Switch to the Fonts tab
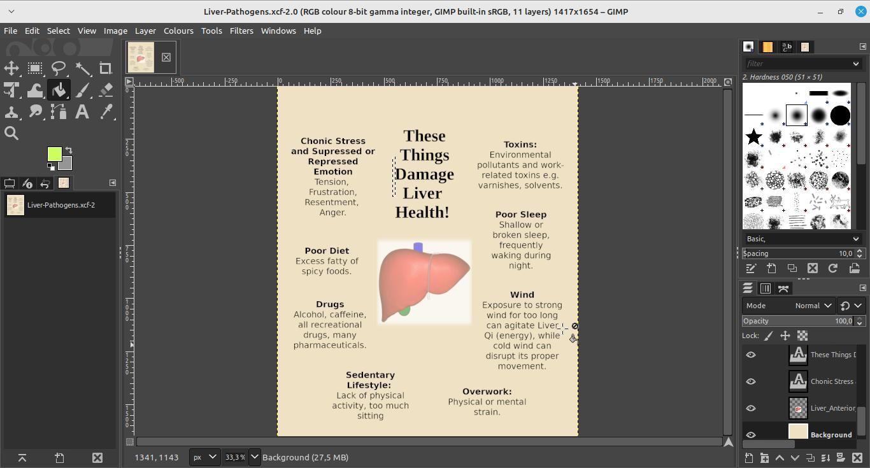870x468 pixels. (787, 47)
